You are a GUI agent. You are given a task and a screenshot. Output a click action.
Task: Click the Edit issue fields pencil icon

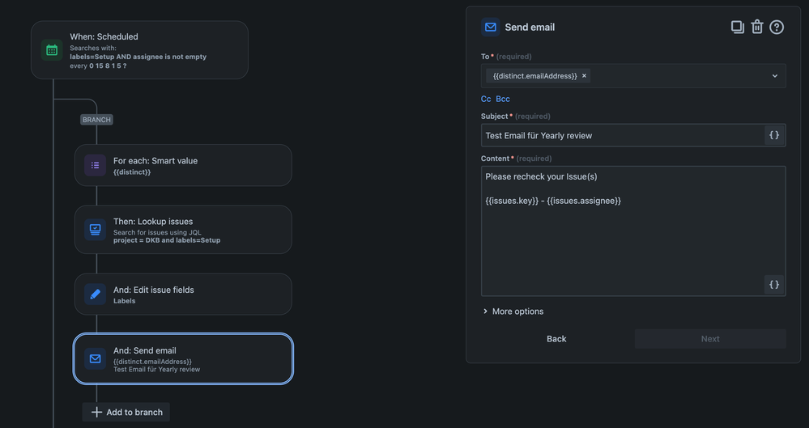pyautogui.click(x=95, y=295)
